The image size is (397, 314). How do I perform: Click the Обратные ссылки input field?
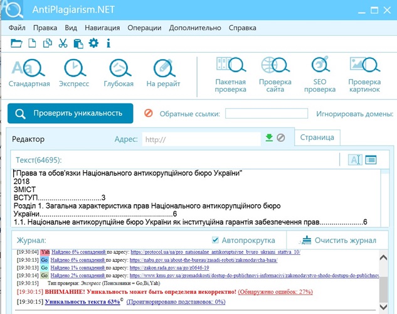[267, 113]
